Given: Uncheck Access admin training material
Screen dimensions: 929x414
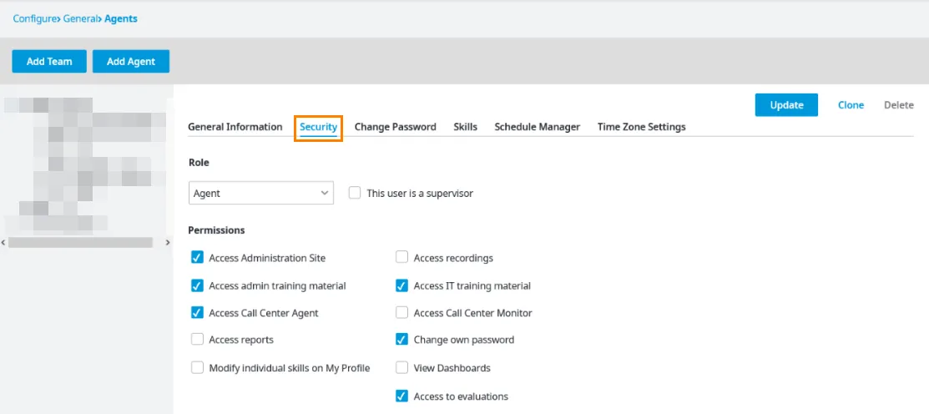Looking at the screenshot, I should (197, 285).
